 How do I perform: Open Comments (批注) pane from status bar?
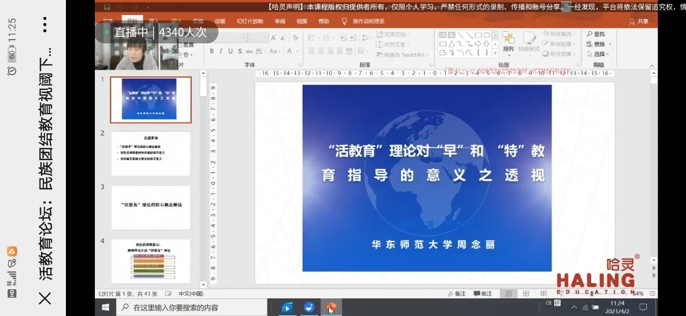482,294
